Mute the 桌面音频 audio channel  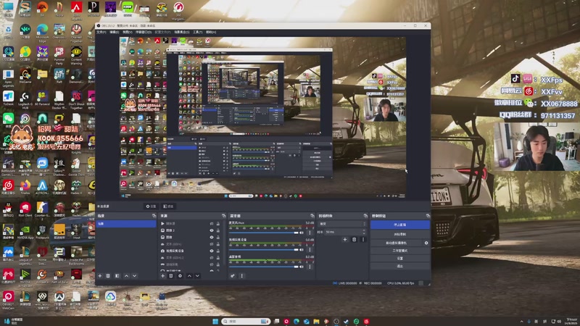[302, 267]
